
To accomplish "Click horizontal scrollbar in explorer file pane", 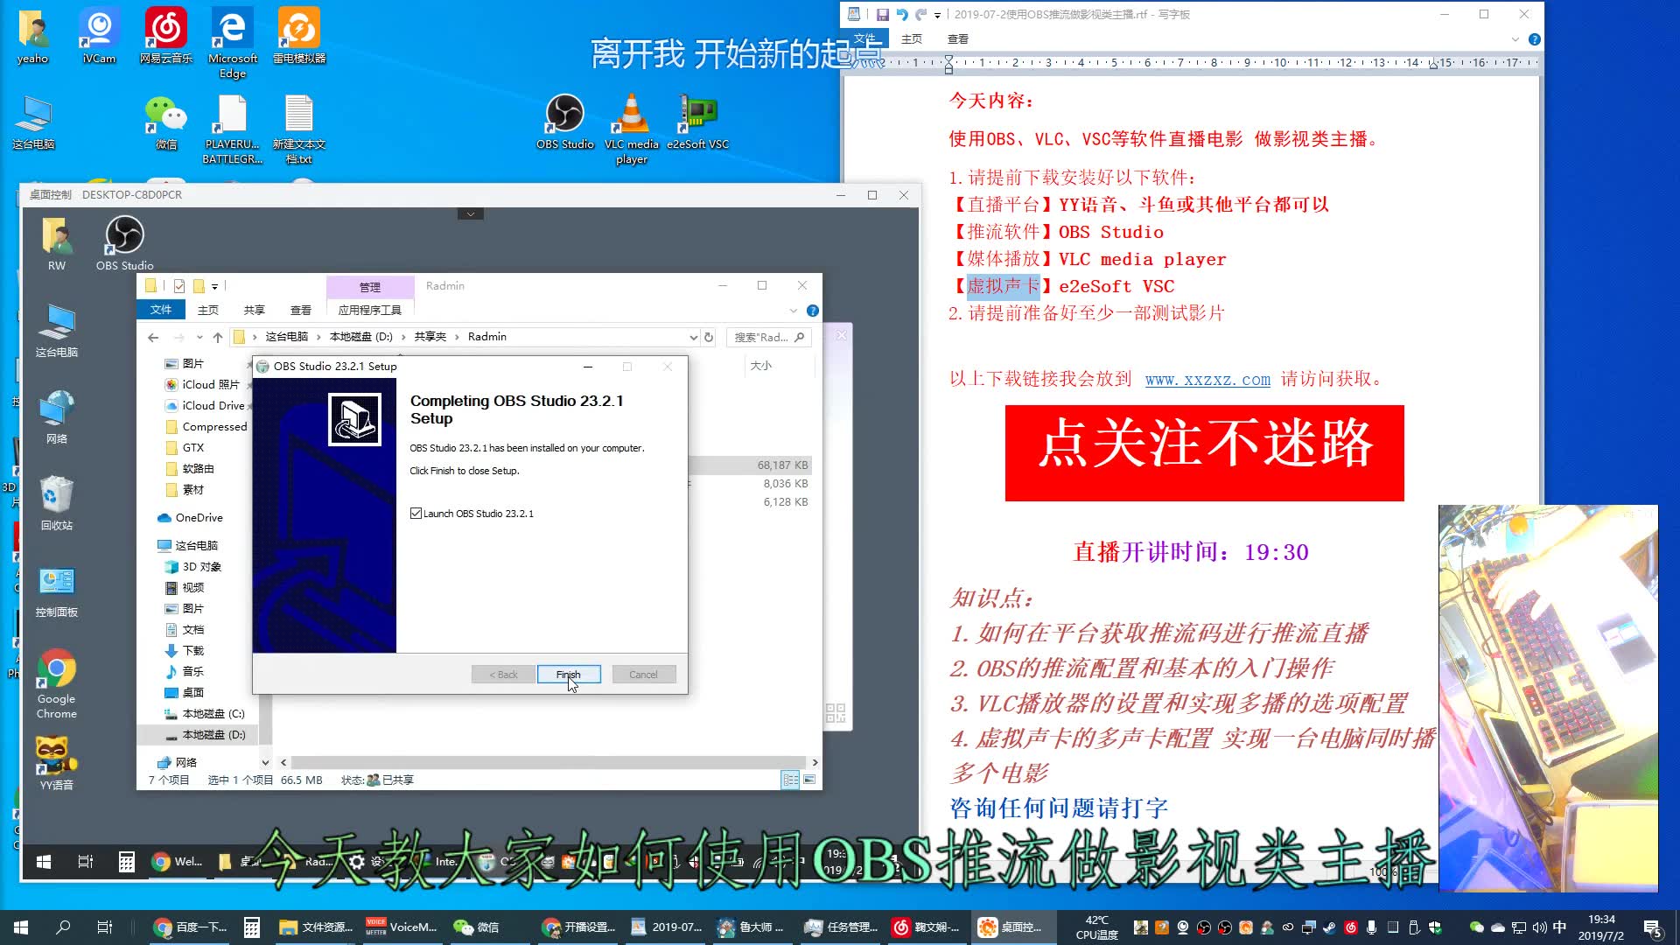I will 548,762.
